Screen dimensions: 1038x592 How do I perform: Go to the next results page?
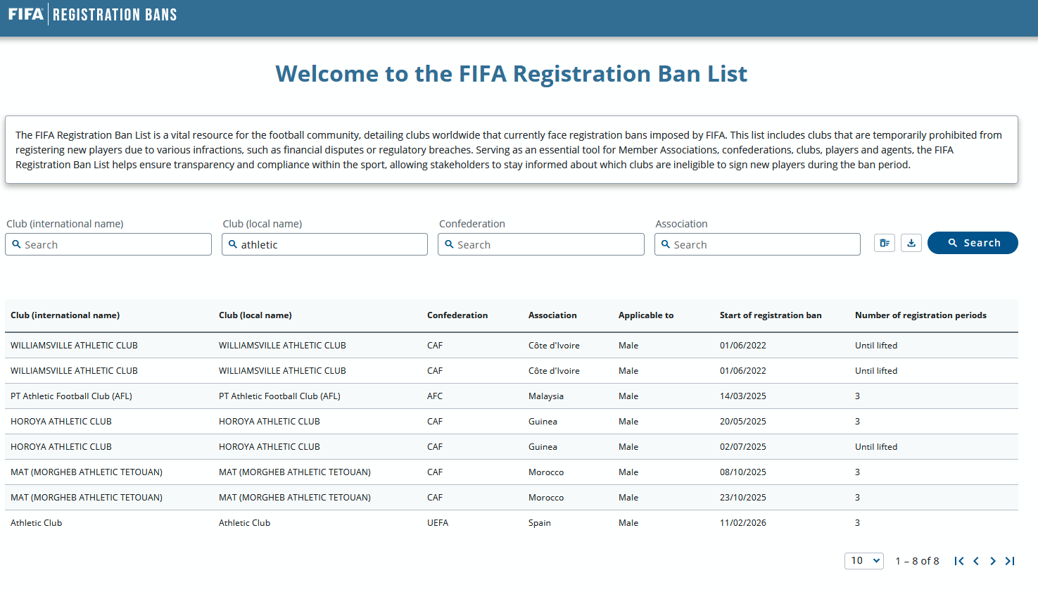[x=993, y=561]
